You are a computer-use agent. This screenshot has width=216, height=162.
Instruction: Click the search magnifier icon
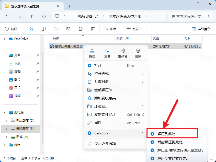(x=208, y=16)
